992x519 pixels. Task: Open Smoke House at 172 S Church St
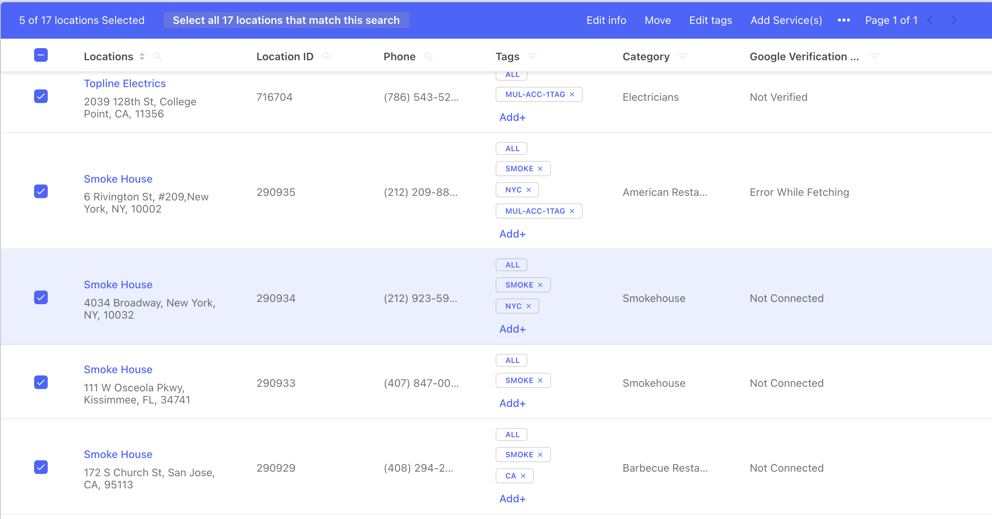(x=118, y=455)
